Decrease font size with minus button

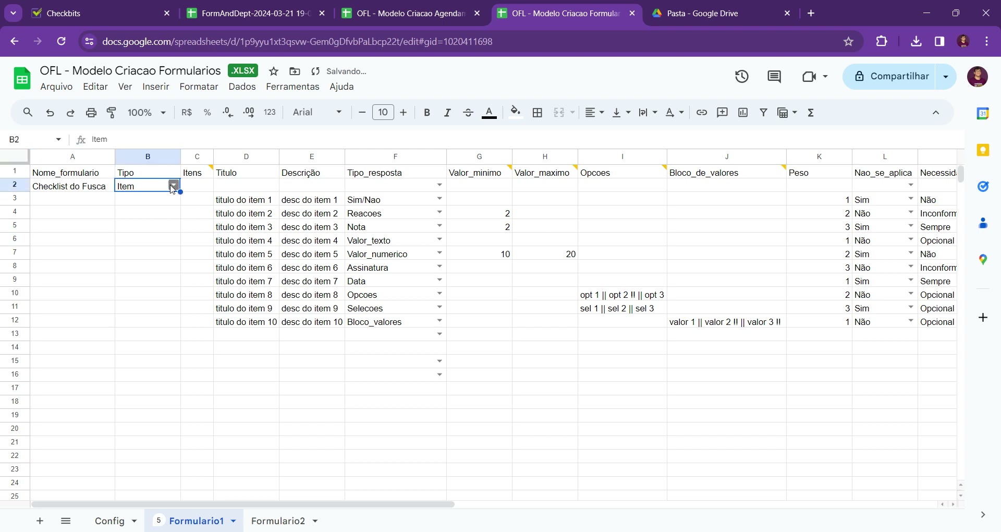click(362, 112)
